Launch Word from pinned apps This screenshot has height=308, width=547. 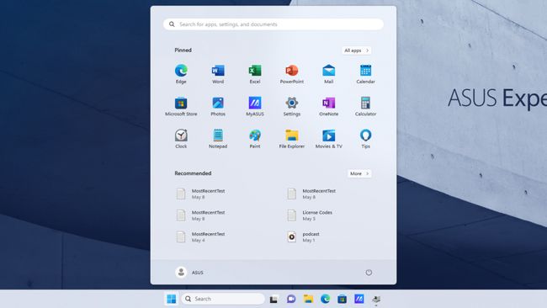[x=218, y=74]
